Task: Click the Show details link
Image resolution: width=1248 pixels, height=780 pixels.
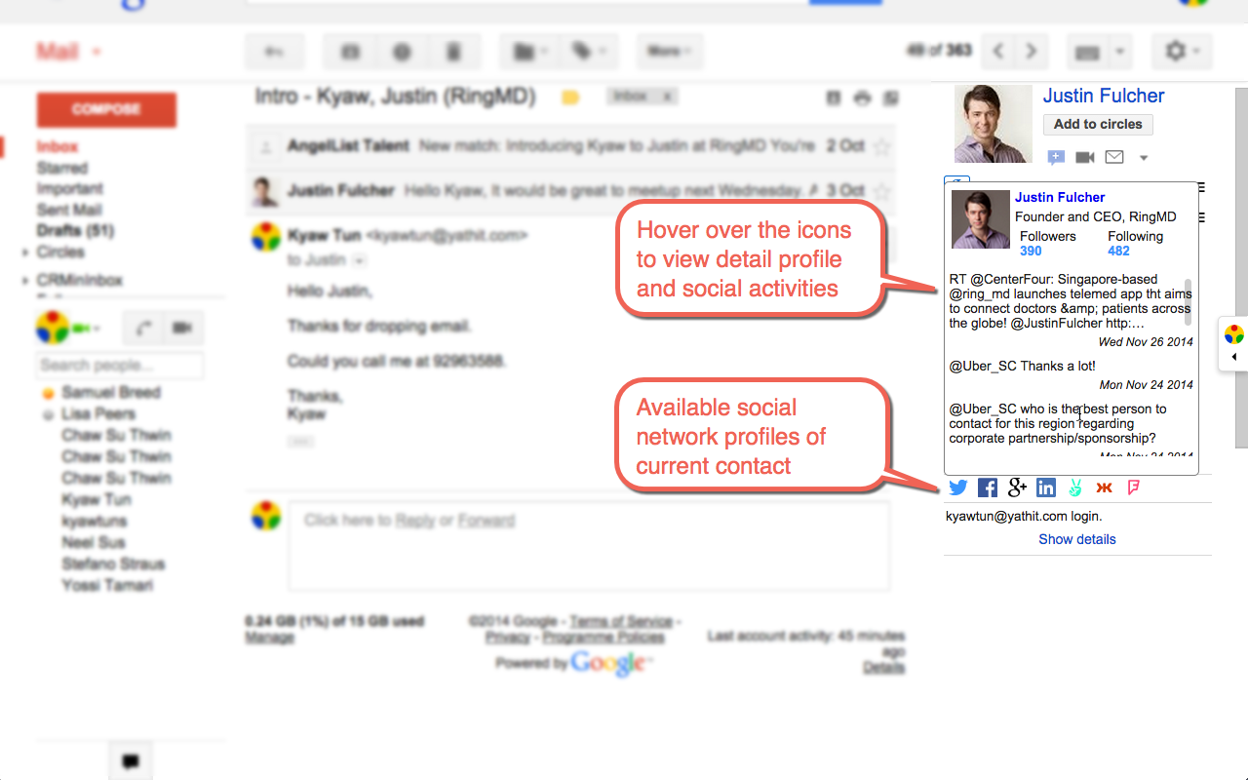Action: tap(1077, 539)
